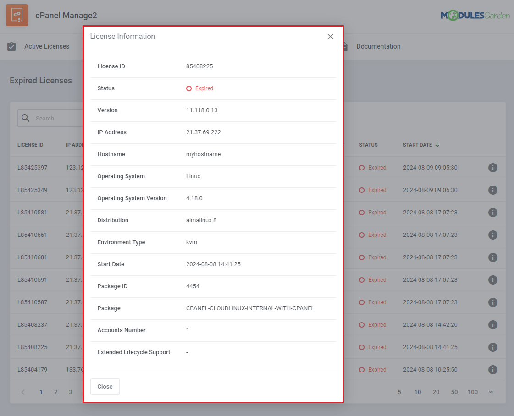Click license ID L85410581 in table
The image size is (514, 416).
point(32,213)
